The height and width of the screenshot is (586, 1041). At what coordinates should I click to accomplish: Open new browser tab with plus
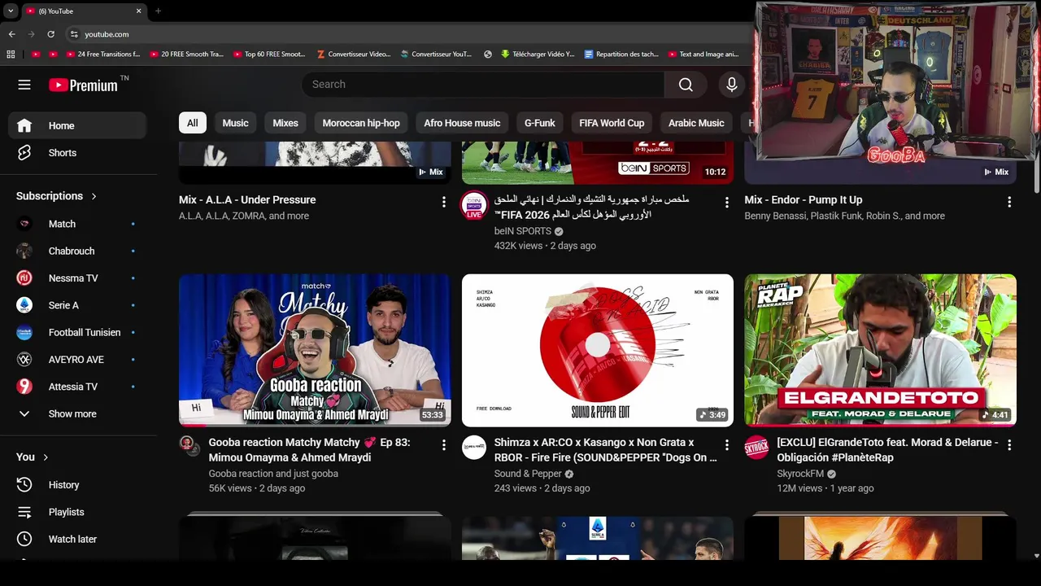(x=158, y=11)
